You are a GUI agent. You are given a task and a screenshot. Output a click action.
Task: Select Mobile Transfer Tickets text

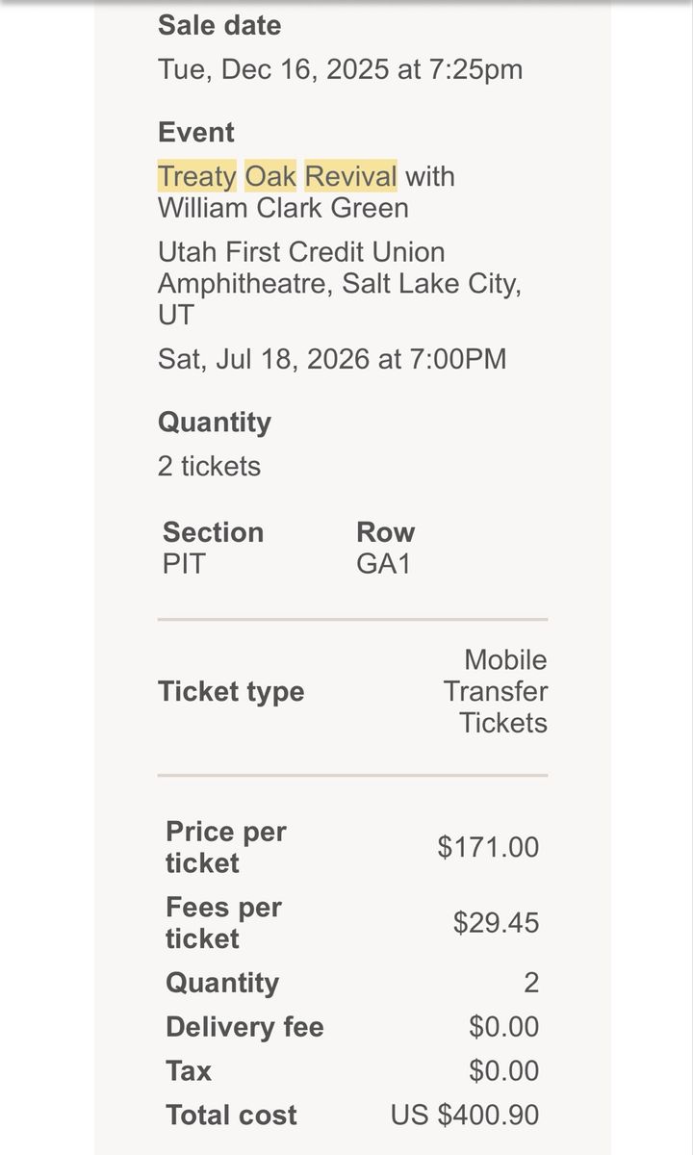(496, 691)
